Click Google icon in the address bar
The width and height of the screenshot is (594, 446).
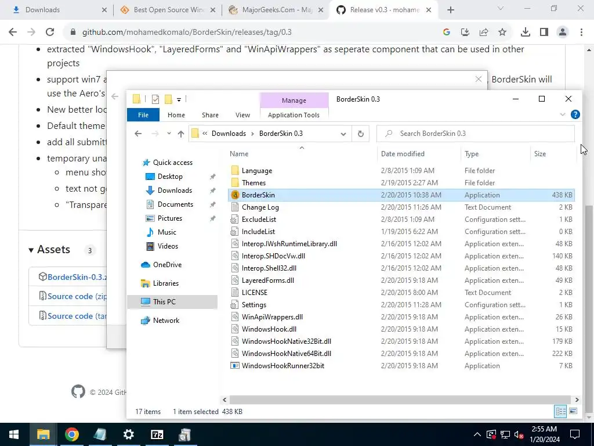tap(447, 33)
